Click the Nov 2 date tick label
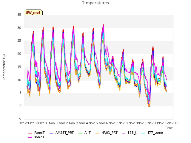This screenshot has height=143, width=191. pyautogui.click(x=63, y=123)
